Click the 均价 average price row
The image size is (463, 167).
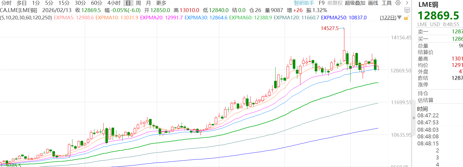(x=440, y=65)
